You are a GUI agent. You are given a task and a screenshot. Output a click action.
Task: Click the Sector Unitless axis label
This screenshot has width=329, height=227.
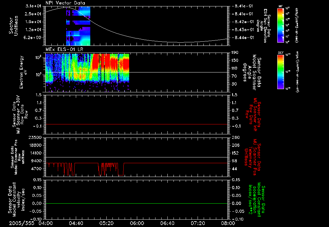tap(13, 26)
